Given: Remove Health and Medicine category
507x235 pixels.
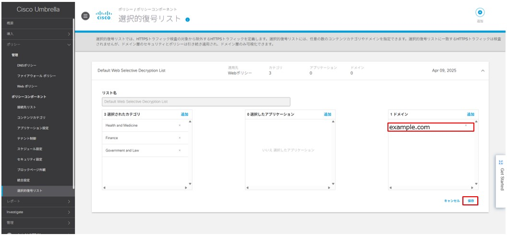Looking at the screenshot, I should click(x=180, y=125).
